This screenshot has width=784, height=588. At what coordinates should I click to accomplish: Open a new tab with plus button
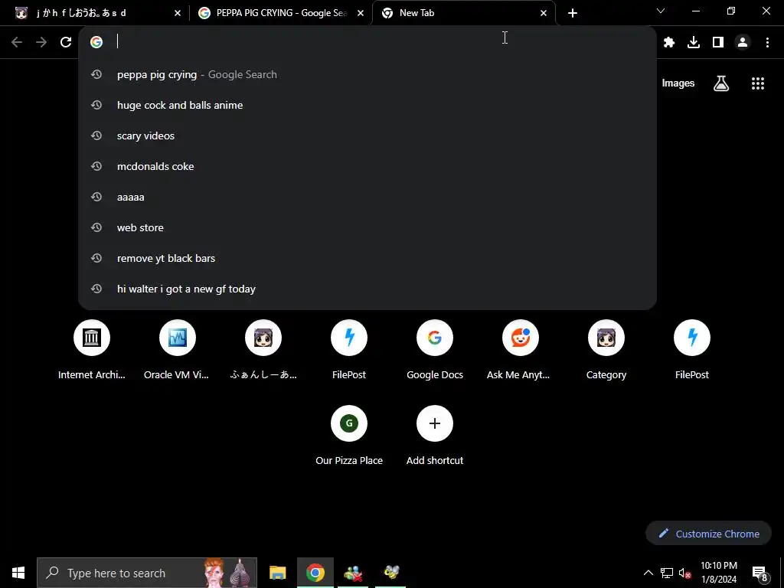(573, 13)
